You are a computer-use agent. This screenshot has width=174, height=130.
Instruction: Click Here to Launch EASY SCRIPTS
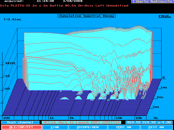click(82, 122)
